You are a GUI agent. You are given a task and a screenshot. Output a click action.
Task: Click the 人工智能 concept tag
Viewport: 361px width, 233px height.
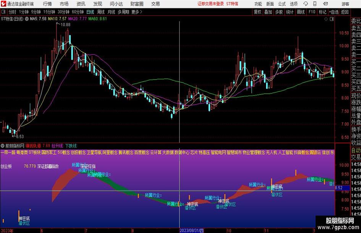click(x=285, y=153)
